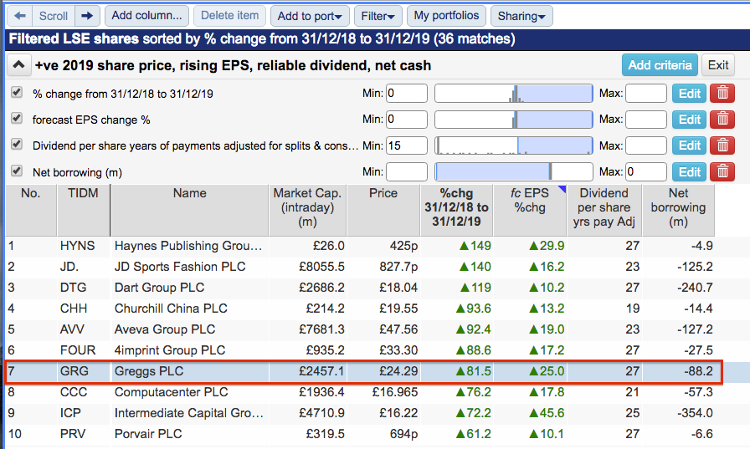Click the Dividend years range slider
Viewport: 750px width, 449px height.
514,145
